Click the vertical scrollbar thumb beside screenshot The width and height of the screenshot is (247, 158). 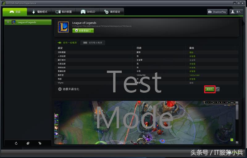tap(237, 112)
